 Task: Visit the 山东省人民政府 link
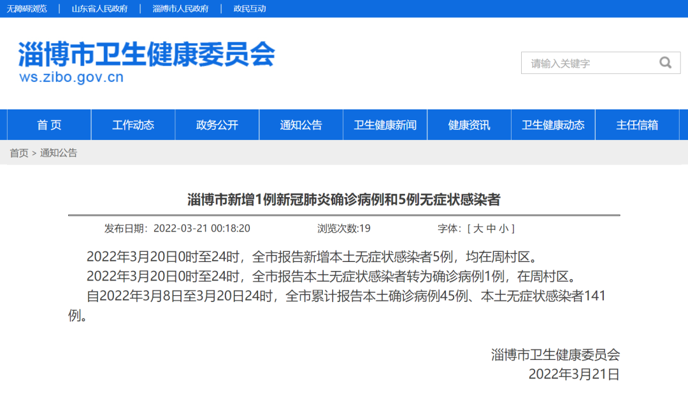click(x=99, y=9)
